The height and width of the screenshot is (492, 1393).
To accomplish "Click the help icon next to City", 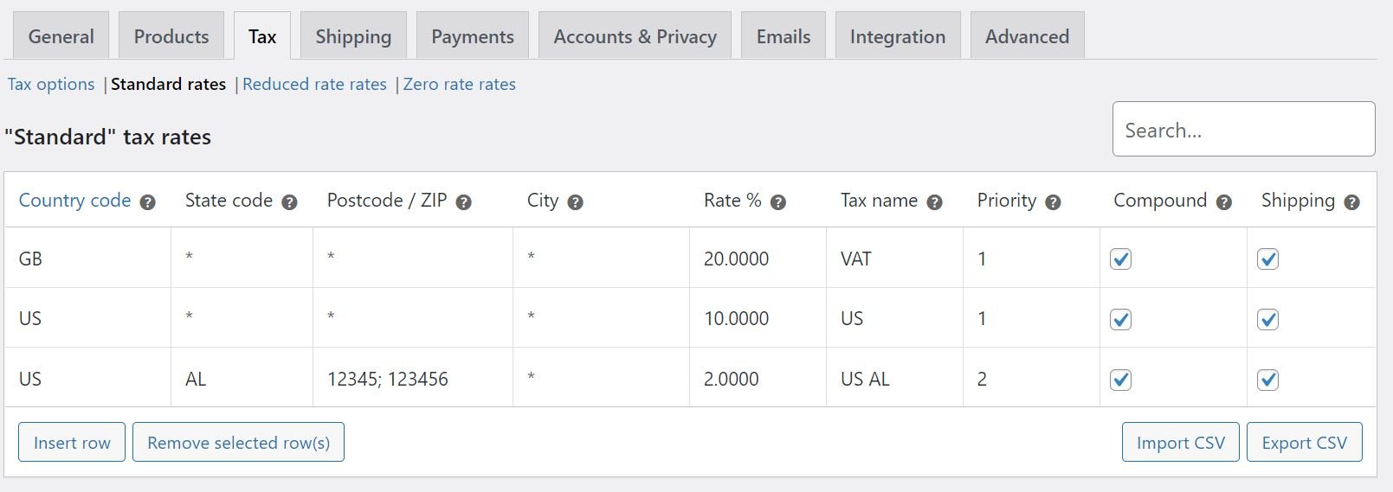I will click(576, 202).
